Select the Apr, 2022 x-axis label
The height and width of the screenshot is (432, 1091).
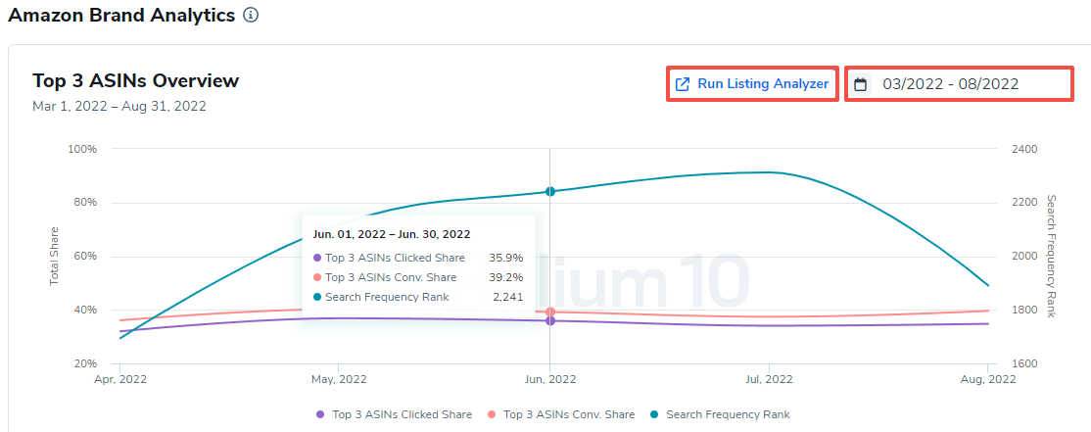pos(120,378)
